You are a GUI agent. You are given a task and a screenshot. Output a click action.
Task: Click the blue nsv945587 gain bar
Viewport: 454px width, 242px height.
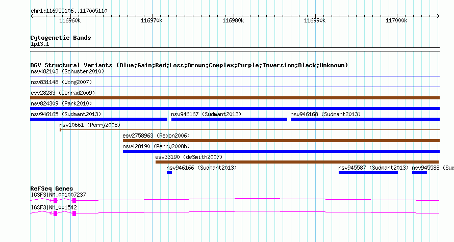[x=368, y=173]
